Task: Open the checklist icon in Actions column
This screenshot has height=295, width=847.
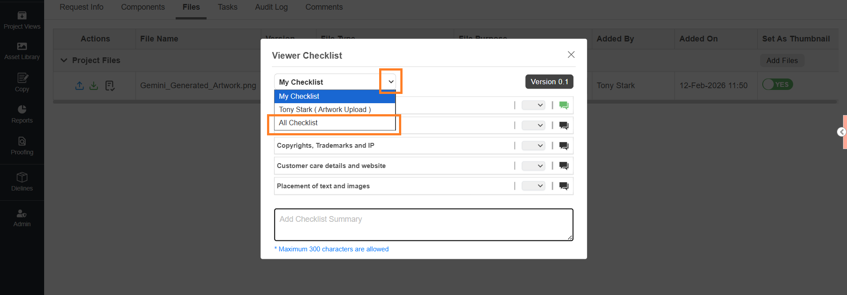Action: 110,86
